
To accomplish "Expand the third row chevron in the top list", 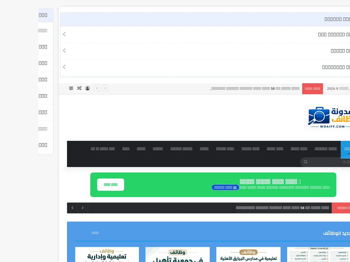I will pos(64,67).
